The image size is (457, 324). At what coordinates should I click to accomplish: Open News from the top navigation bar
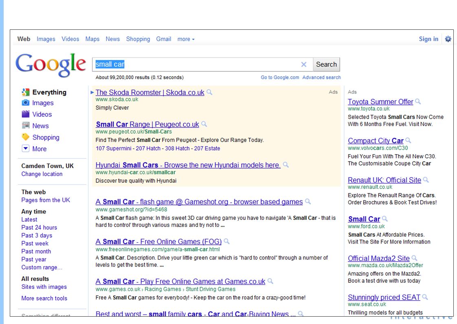coord(112,39)
